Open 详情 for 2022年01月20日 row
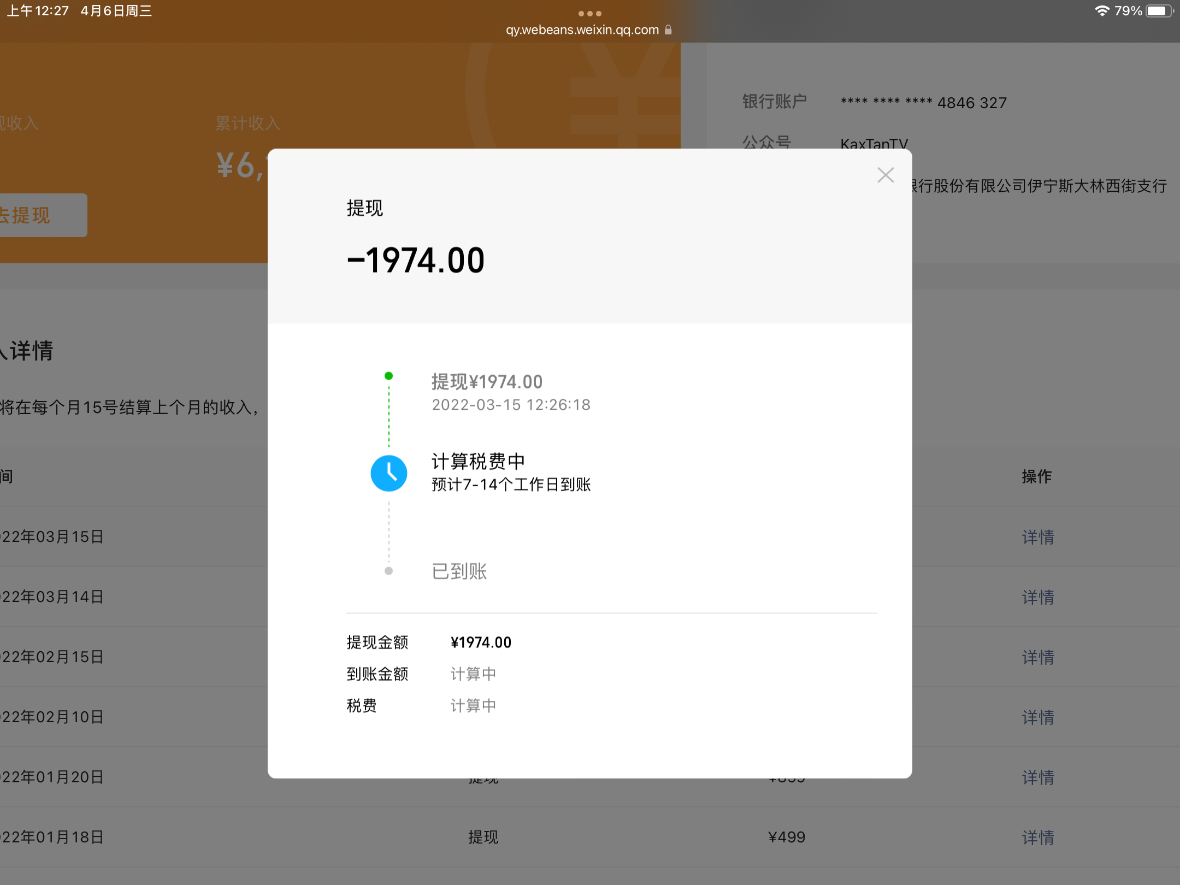This screenshot has height=885, width=1180. [x=1037, y=777]
